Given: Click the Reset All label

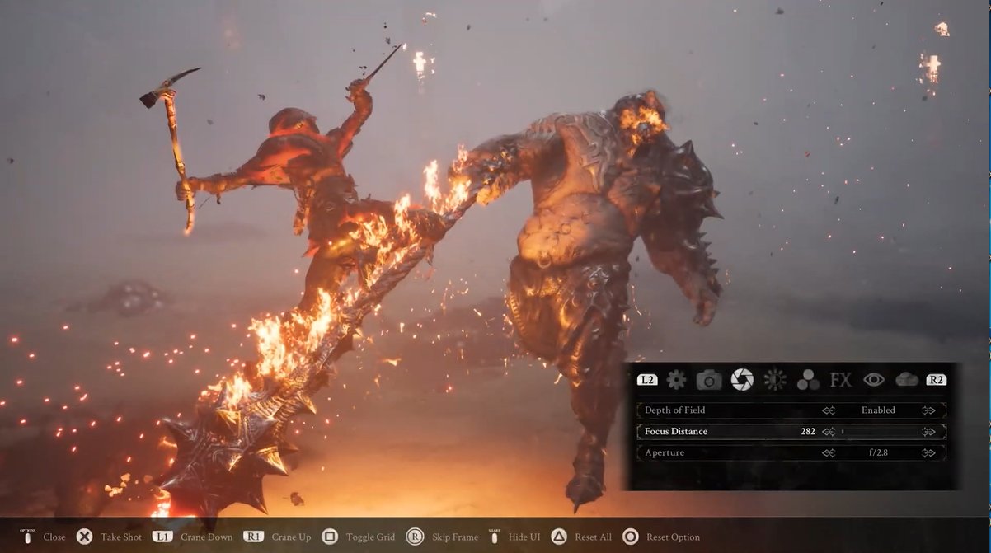Looking at the screenshot, I should [x=594, y=537].
